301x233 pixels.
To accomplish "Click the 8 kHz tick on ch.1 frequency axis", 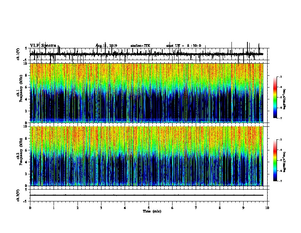I will [x=26, y=75].
